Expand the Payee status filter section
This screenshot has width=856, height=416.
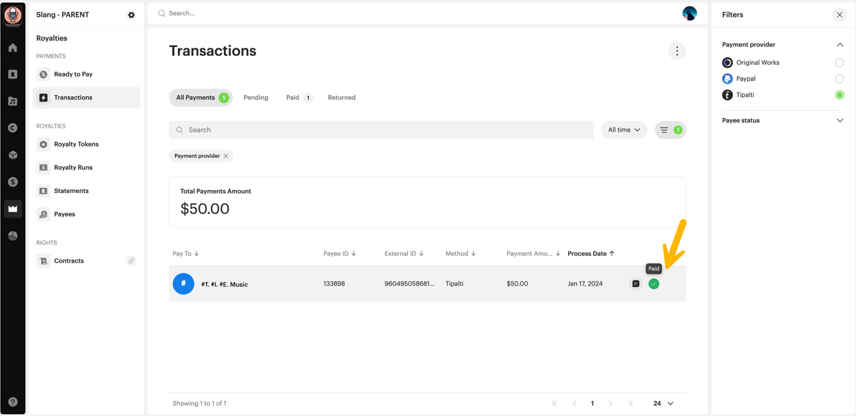pyautogui.click(x=839, y=121)
